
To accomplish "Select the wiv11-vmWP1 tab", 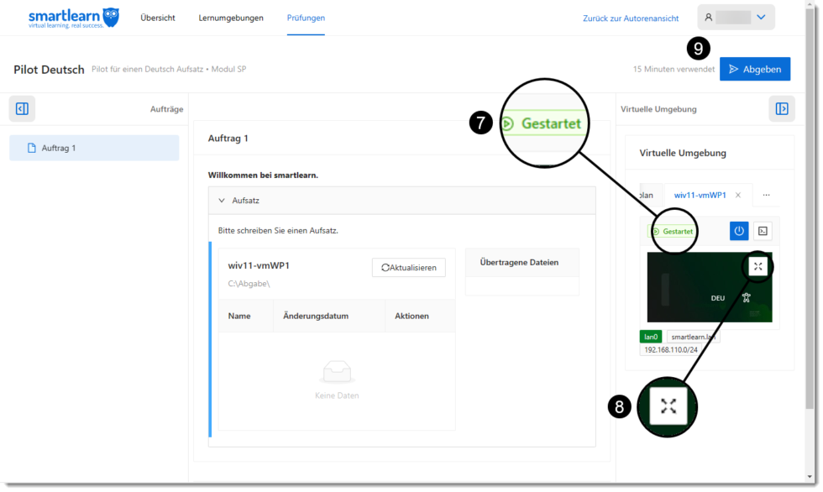I will tap(702, 194).
